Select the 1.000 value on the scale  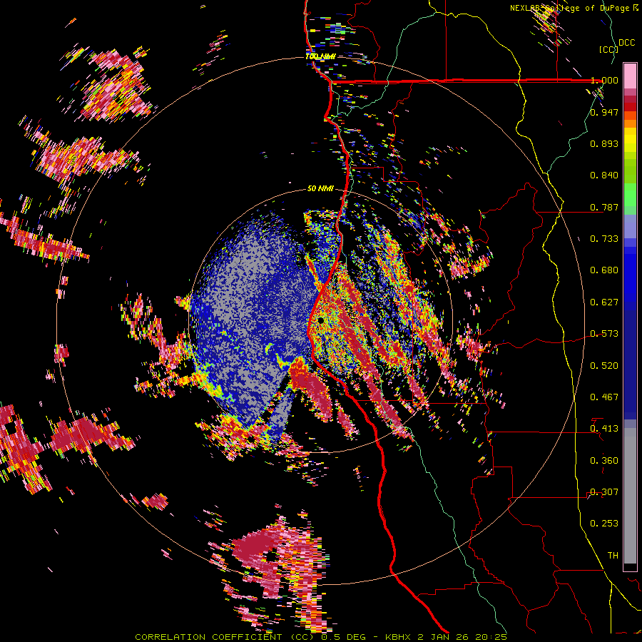tap(604, 80)
